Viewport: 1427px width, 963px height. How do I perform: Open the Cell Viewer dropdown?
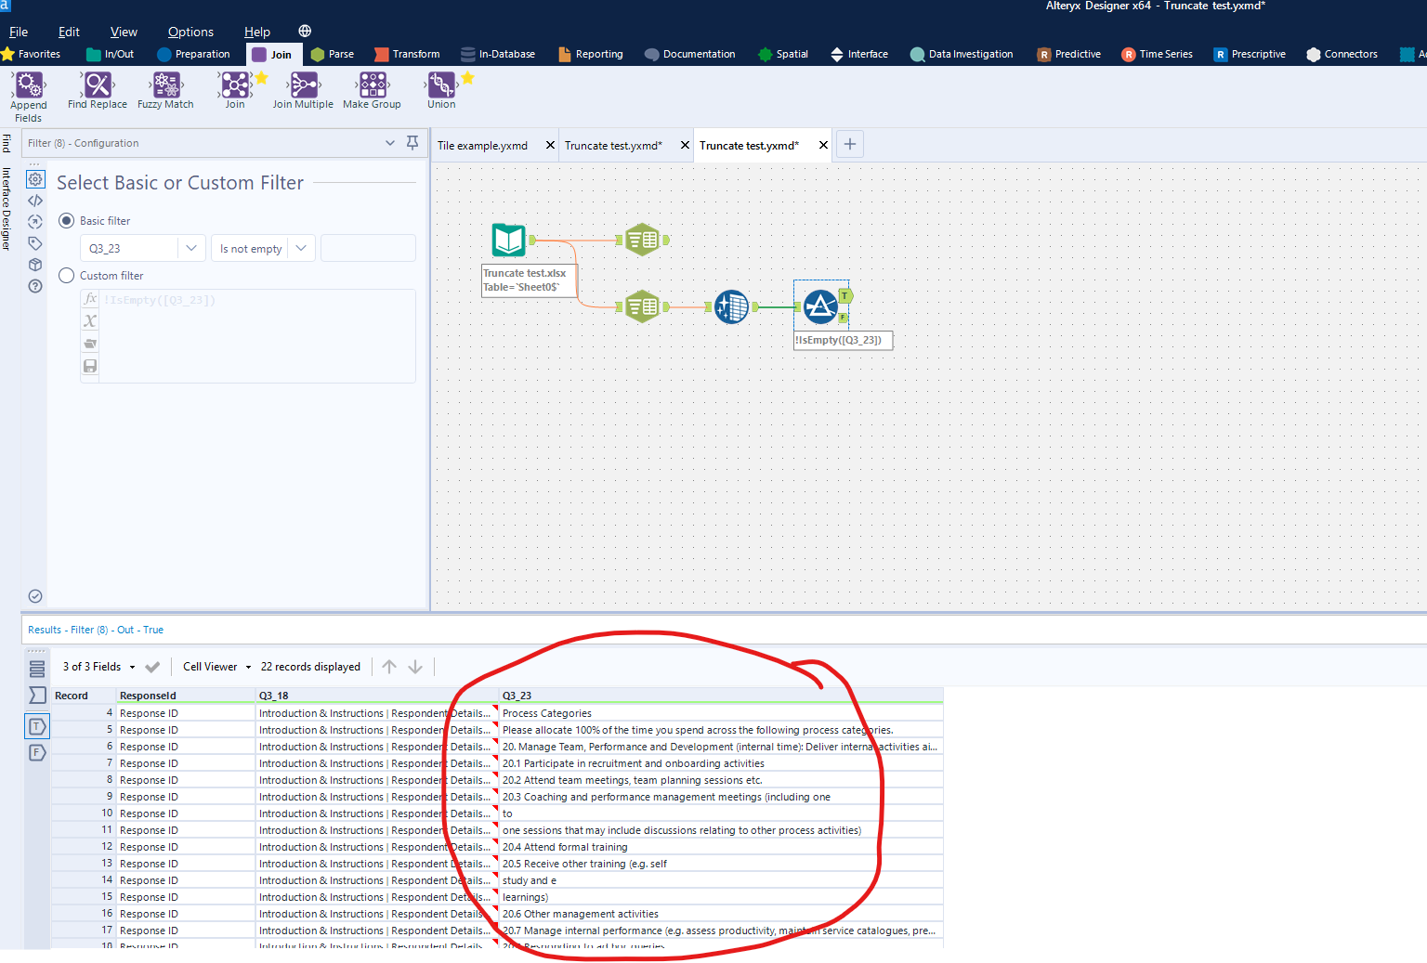(216, 666)
